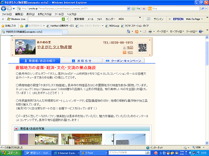Open the 100% zoom level dropdown
Screen dimensions: 209x156
(x=204, y=147)
